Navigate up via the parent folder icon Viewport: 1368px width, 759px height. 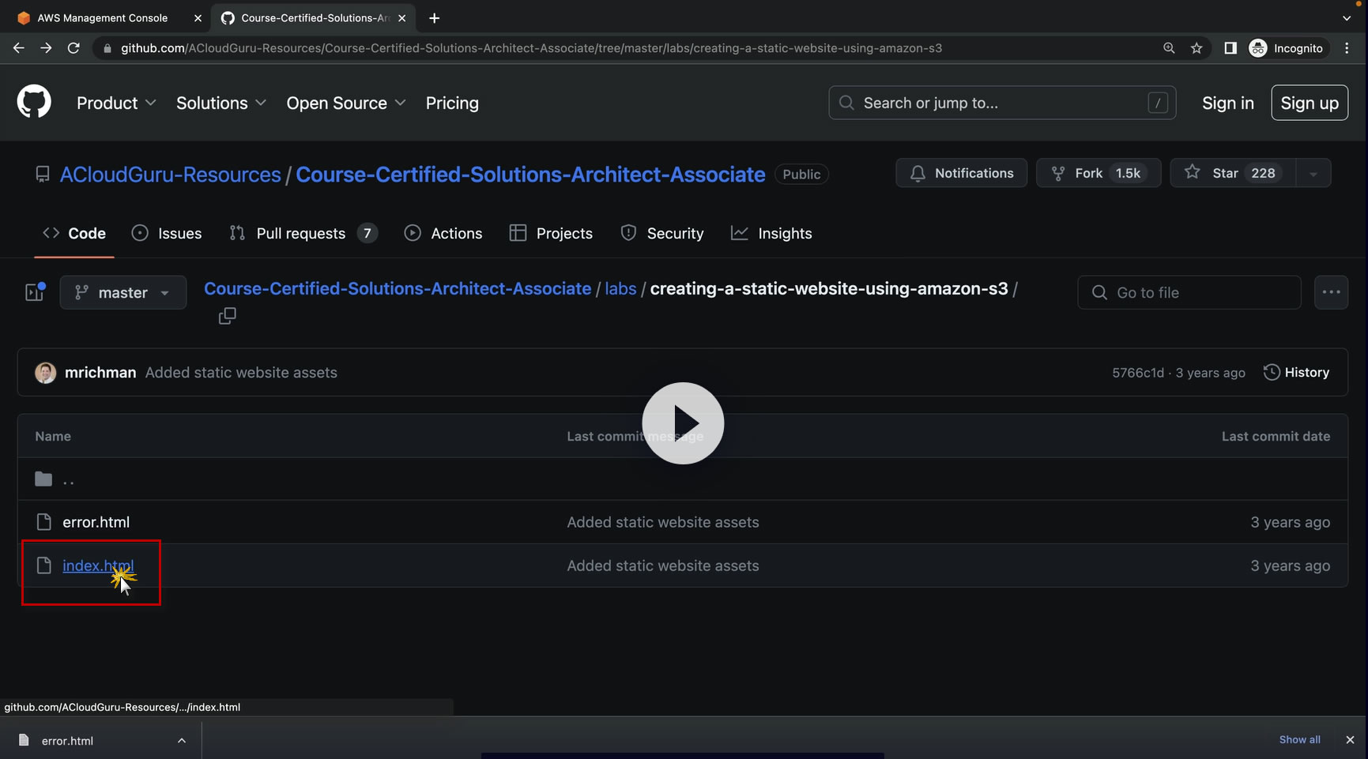pyautogui.click(x=44, y=479)
